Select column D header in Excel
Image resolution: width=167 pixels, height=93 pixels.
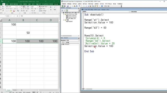tap(51, 20)
